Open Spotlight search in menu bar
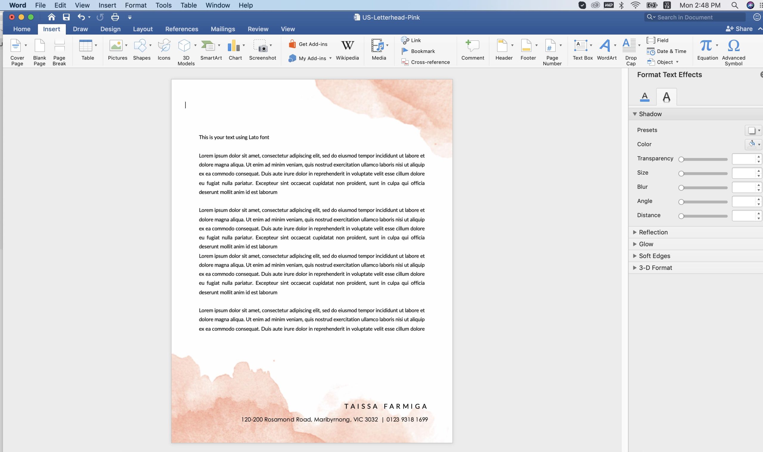The height and width of the screenshot is (452, 763). tap(735, 5)
